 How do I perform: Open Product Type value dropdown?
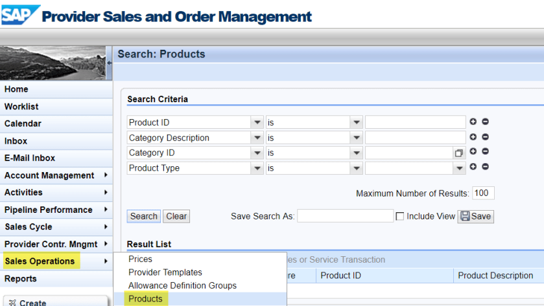pyautogui.click(x=460, y=168)
